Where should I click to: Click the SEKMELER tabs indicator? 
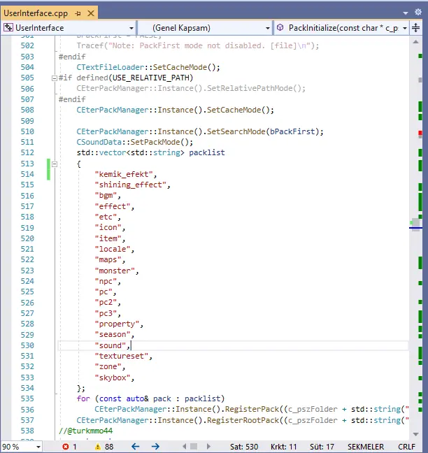pos(366,447)
